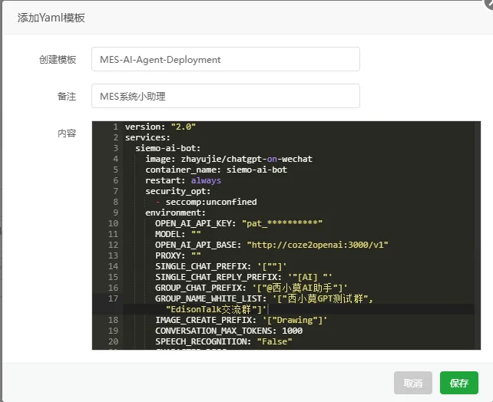Select line number 1 in the editor gutter

click(x=115, y=127)
